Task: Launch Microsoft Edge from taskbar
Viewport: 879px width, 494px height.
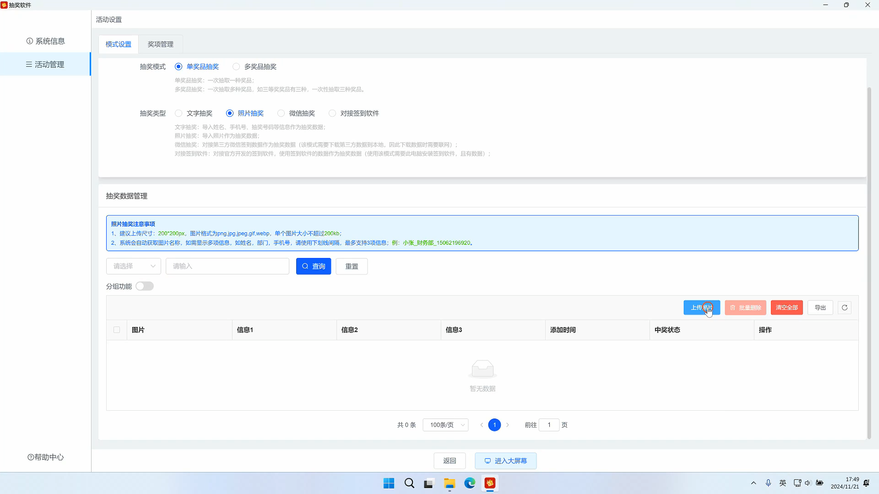Action: tap(470, 483)
